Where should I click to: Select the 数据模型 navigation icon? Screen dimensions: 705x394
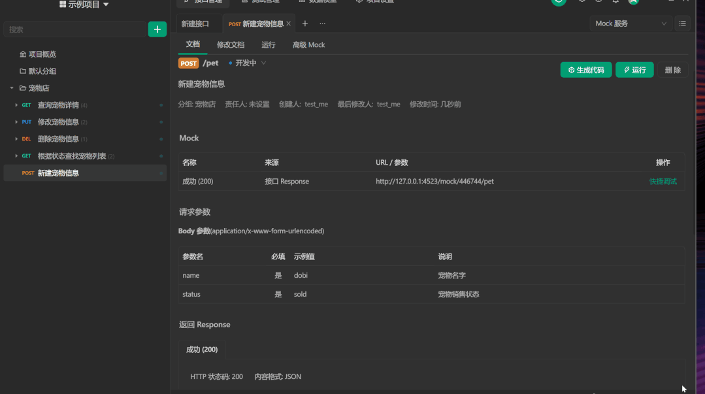tap(317, 1)
